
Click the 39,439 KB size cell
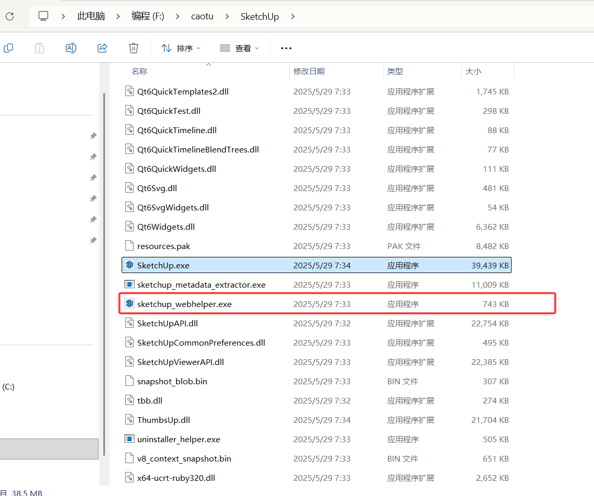coord(490,266)
